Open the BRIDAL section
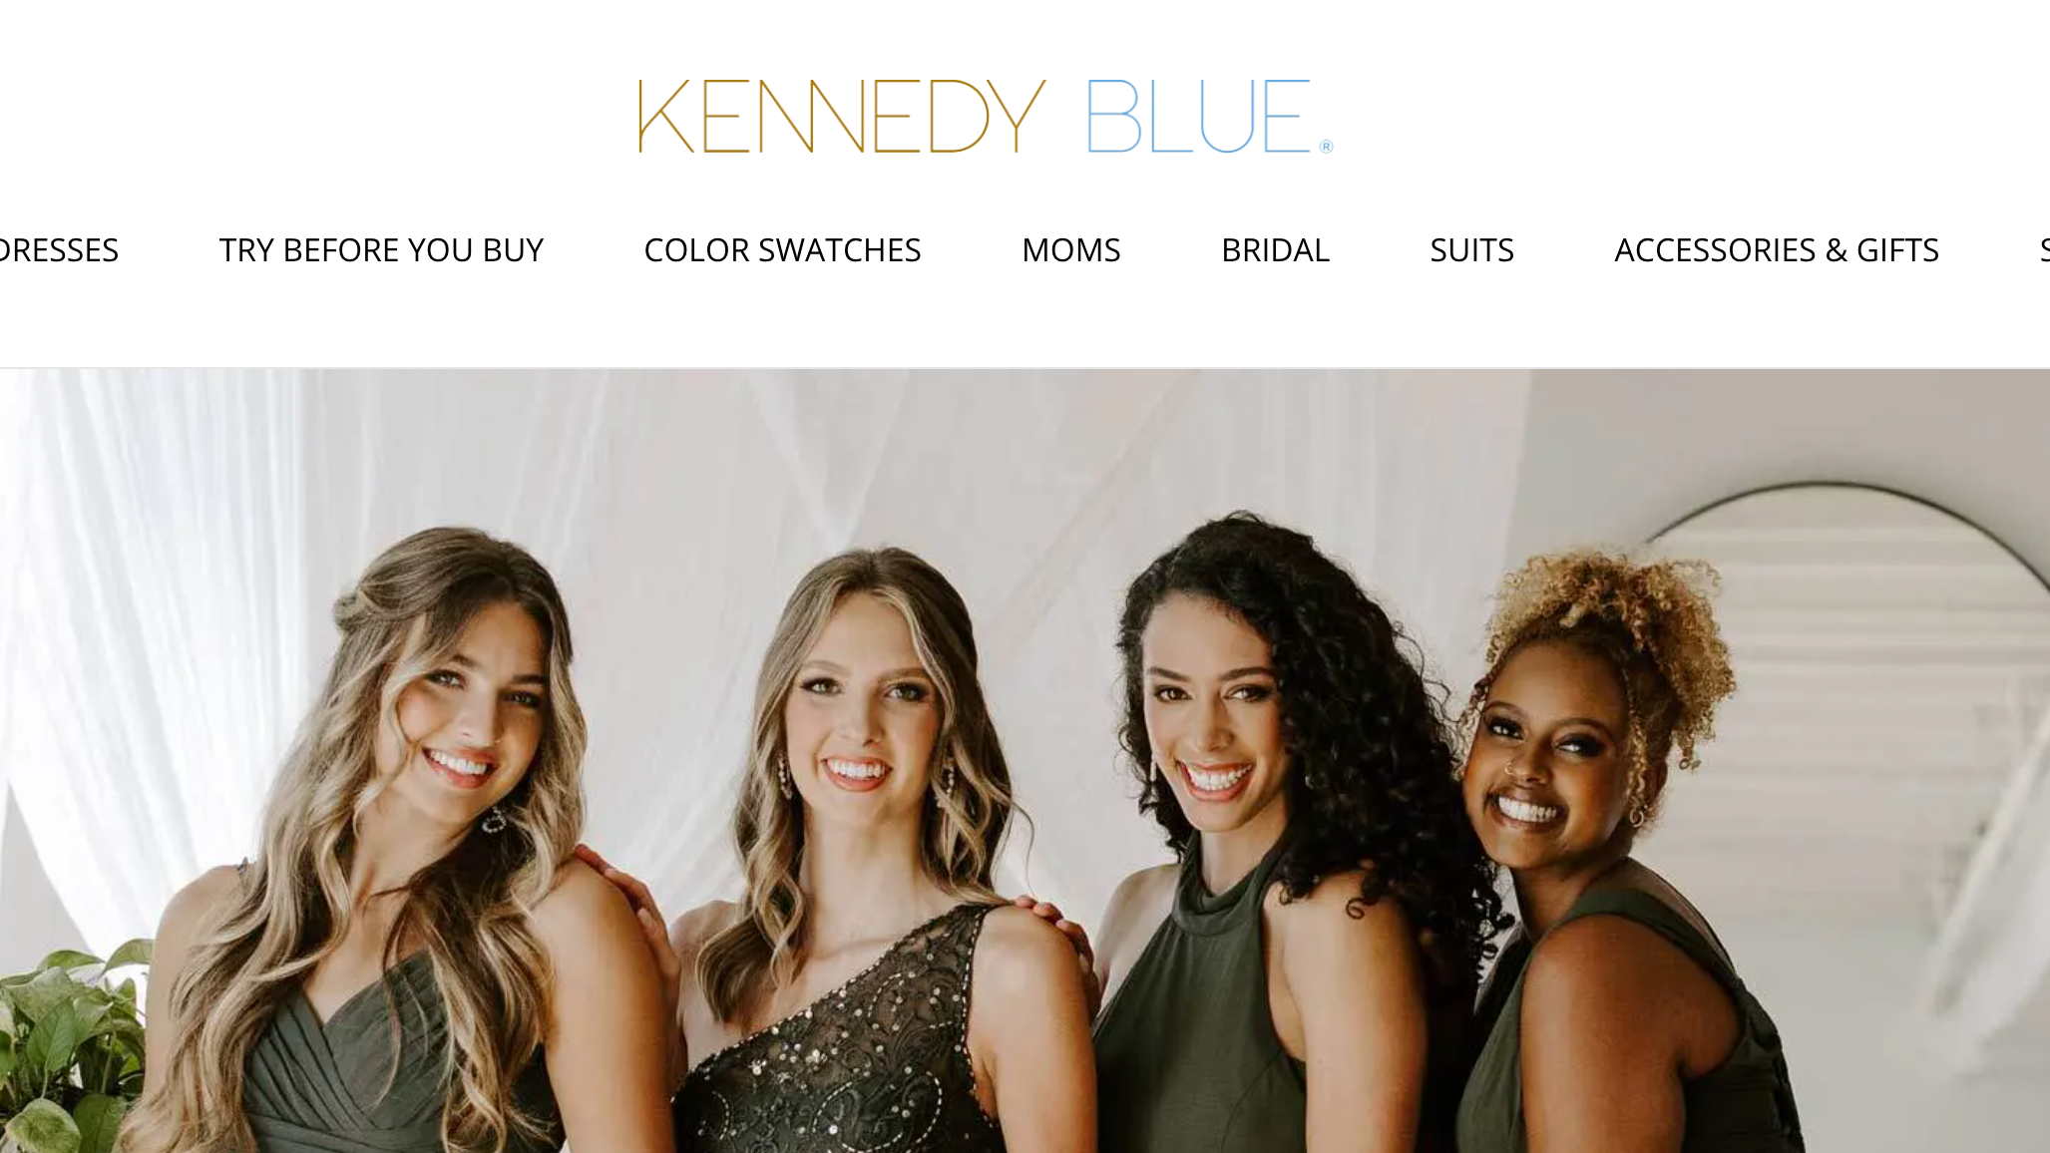2050x1153 pixels. click(1275, 250)
